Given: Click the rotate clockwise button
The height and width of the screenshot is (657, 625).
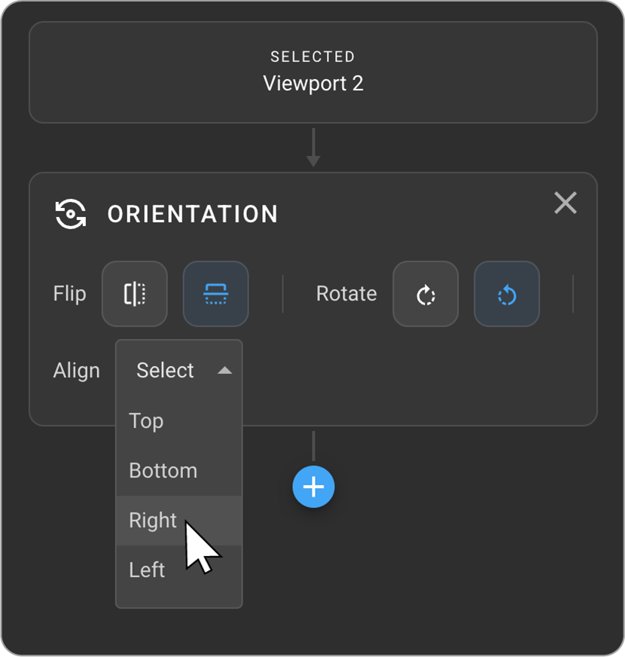Looking at the screenshot, I should coord(425,294).
